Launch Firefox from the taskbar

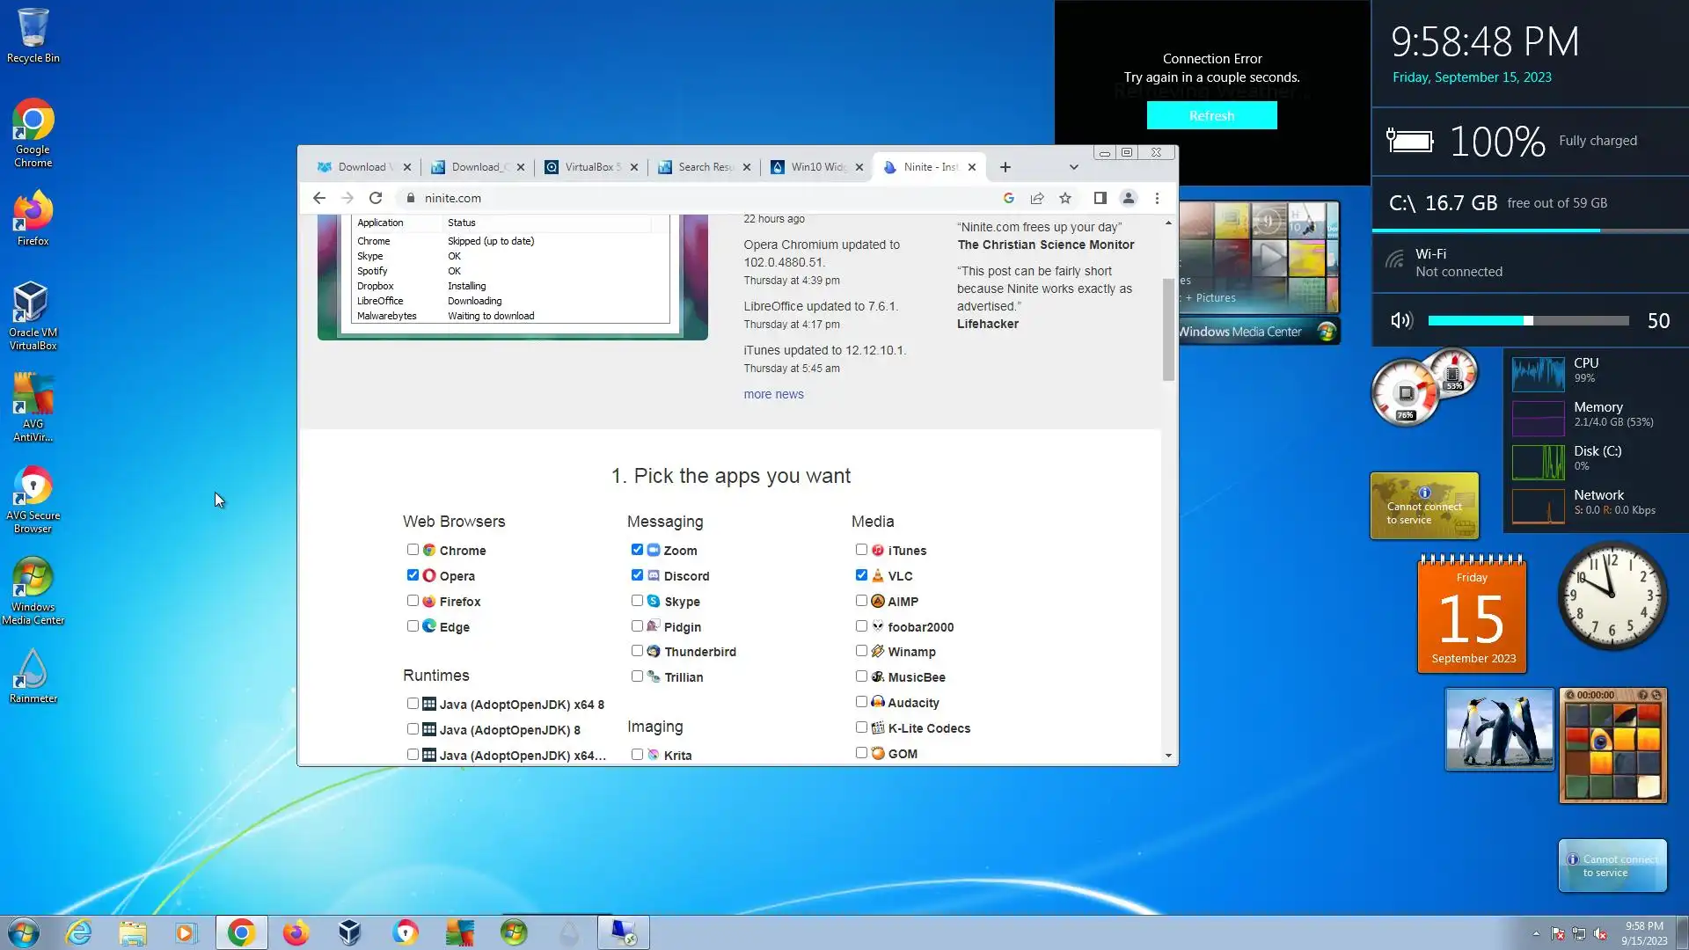pos(296,932)
